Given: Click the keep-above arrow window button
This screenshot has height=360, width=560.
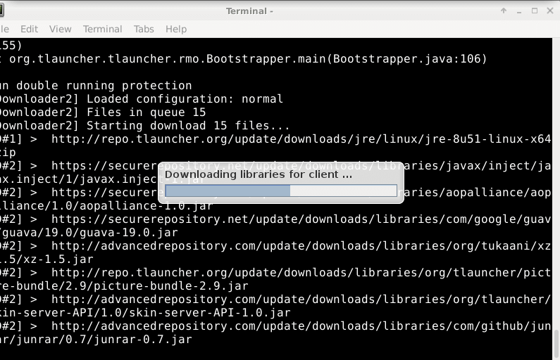Looking at the screenshot, I should click(x=504, y=11).
